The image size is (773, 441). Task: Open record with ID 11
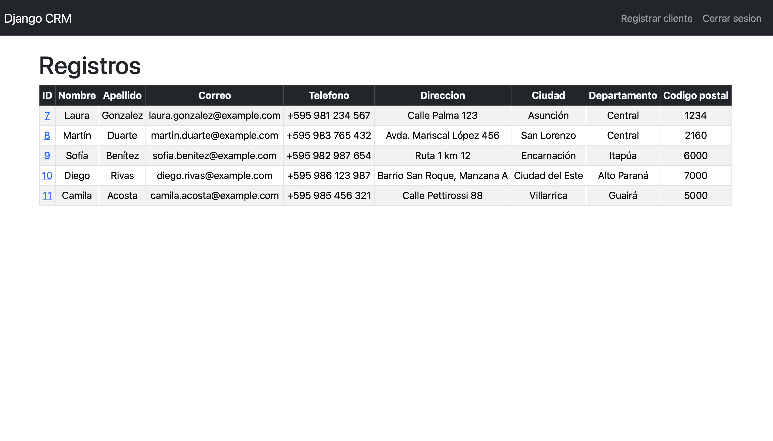pos(47,195)
